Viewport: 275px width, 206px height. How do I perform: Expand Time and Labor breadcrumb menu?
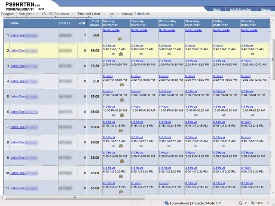click(x=89, y=14)
